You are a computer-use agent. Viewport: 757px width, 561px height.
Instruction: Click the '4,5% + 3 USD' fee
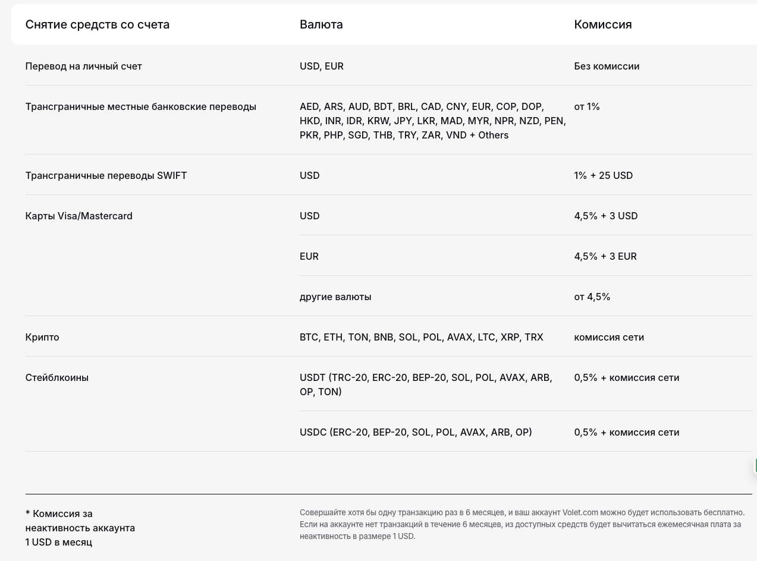(605, 216)
